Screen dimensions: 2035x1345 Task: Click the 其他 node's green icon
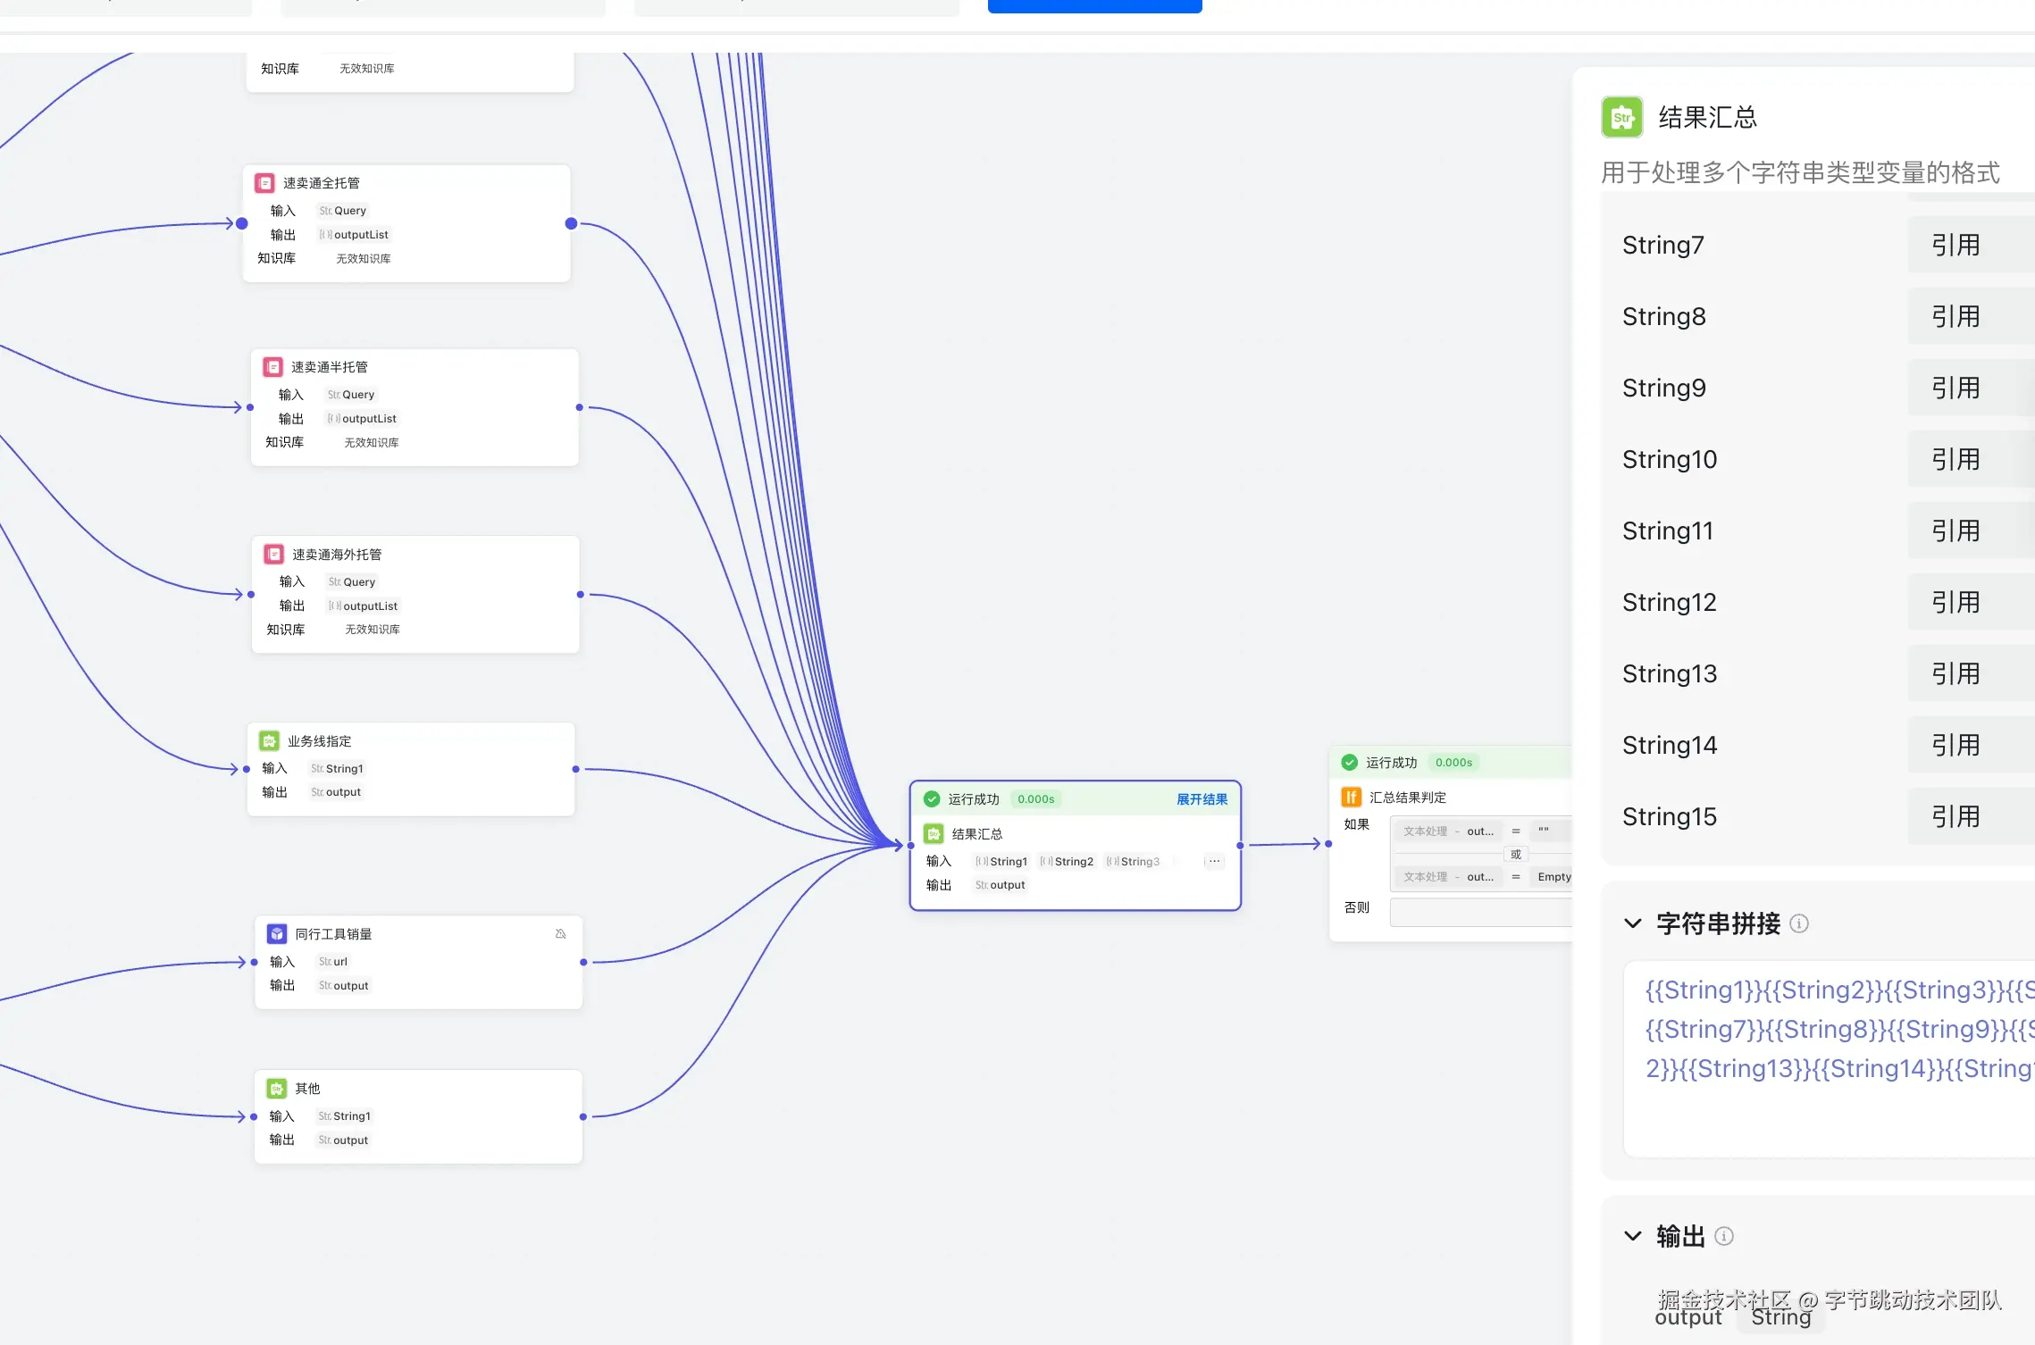[x=277, y=1089]
